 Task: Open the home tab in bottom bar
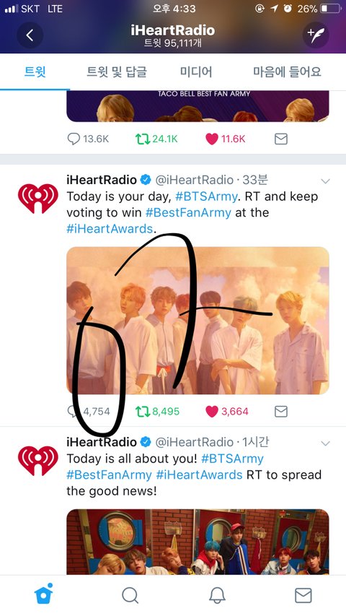43,595
